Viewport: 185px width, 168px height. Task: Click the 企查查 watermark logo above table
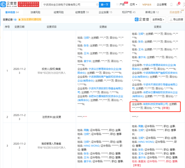point(143,19)
